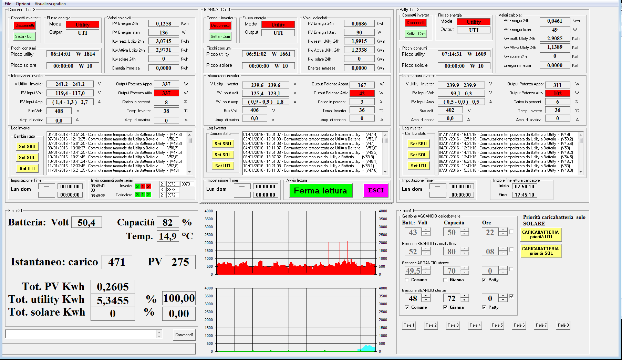
Task: Untick checkbox beside SGANCIO utenze Ore spinner
Action: point(511,296)
